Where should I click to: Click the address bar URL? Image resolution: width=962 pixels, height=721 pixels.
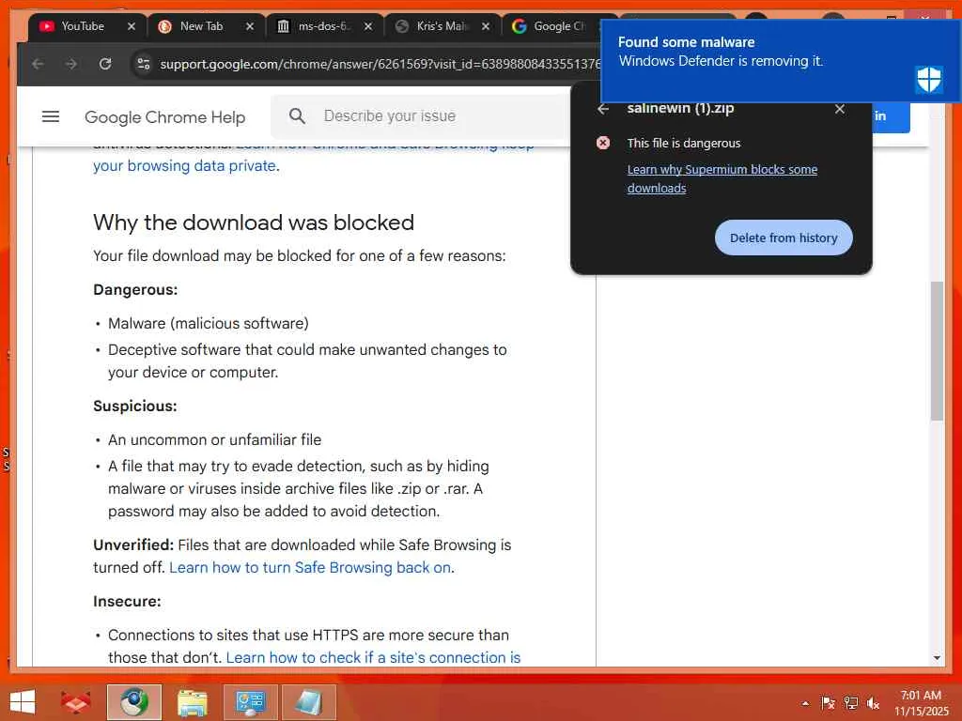pyautogui.click(x=380, y=64)
